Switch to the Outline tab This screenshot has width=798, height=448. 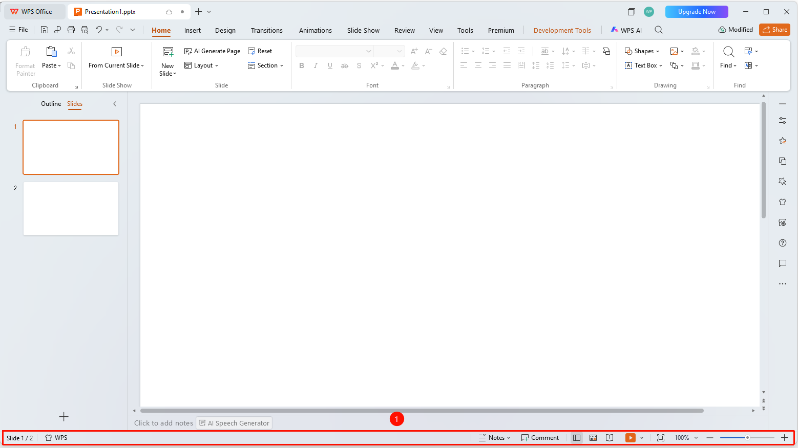[51, 104]
